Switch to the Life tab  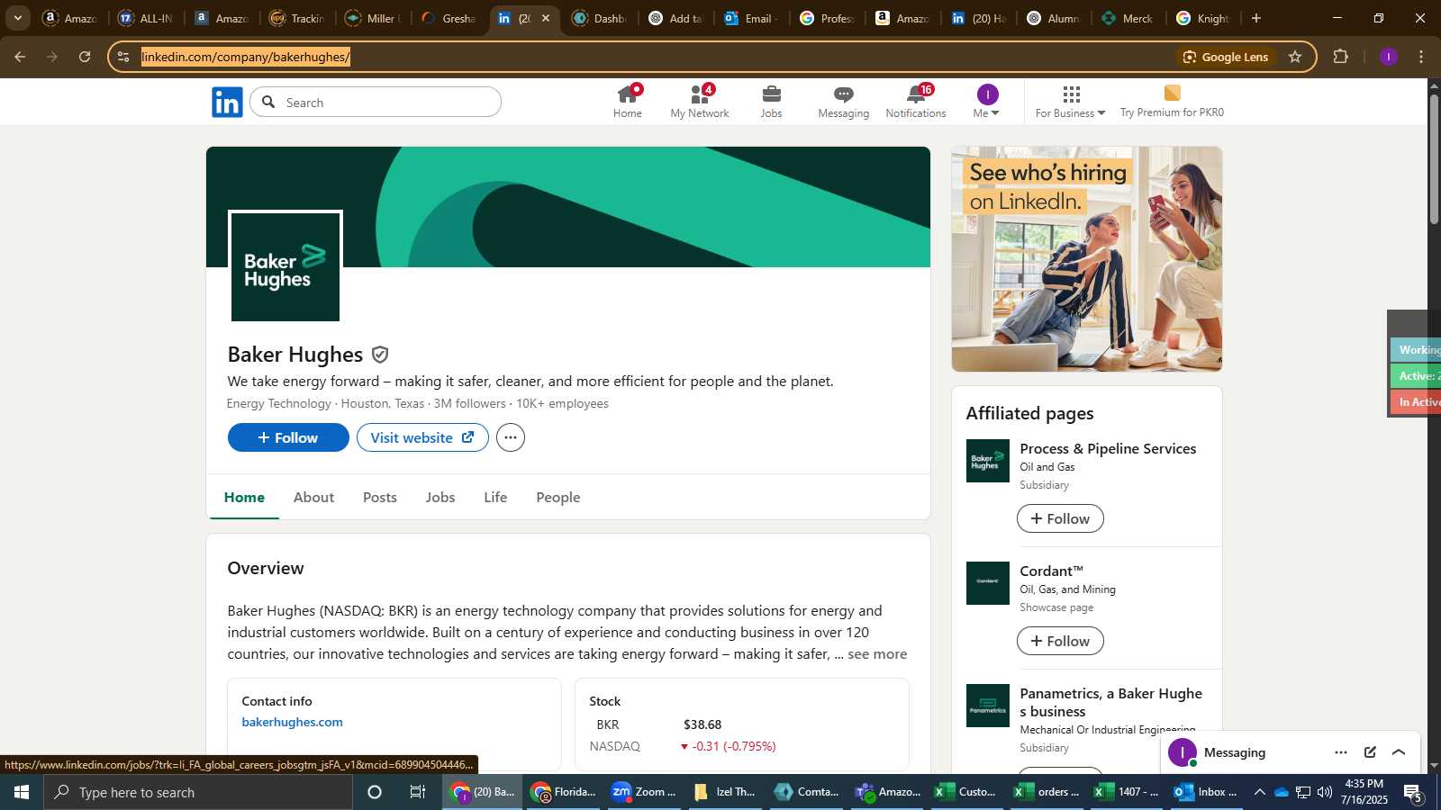495,497
